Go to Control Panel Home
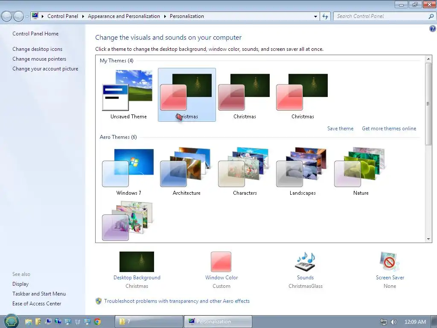This screenshot has width=437, height=328. coord(35,34)
